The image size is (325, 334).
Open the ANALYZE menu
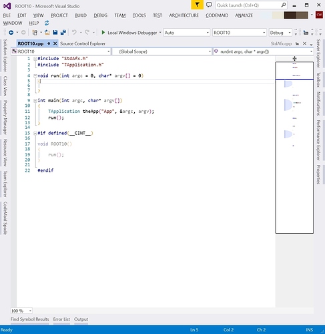pyautogui.click(x=244, y=15)
